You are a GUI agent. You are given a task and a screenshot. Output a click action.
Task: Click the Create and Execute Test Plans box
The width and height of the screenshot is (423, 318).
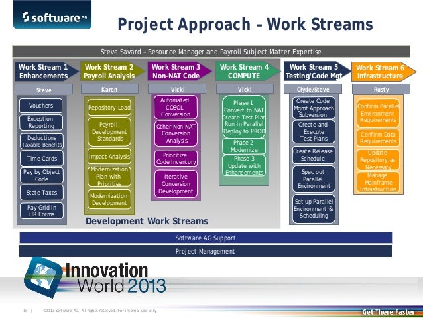coord(314,132)
